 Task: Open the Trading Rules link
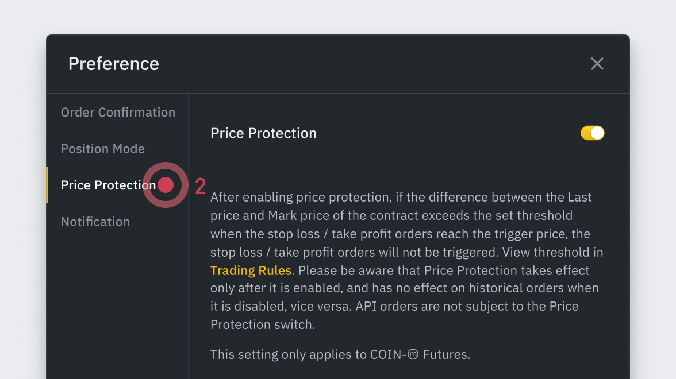(x=251, y=270)
